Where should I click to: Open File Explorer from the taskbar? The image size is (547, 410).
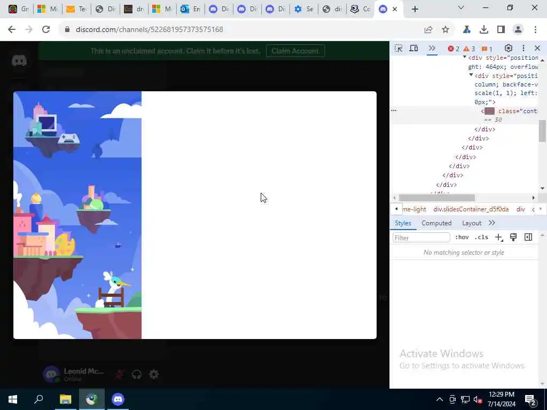pyautogui.click(x=65, y=399)
